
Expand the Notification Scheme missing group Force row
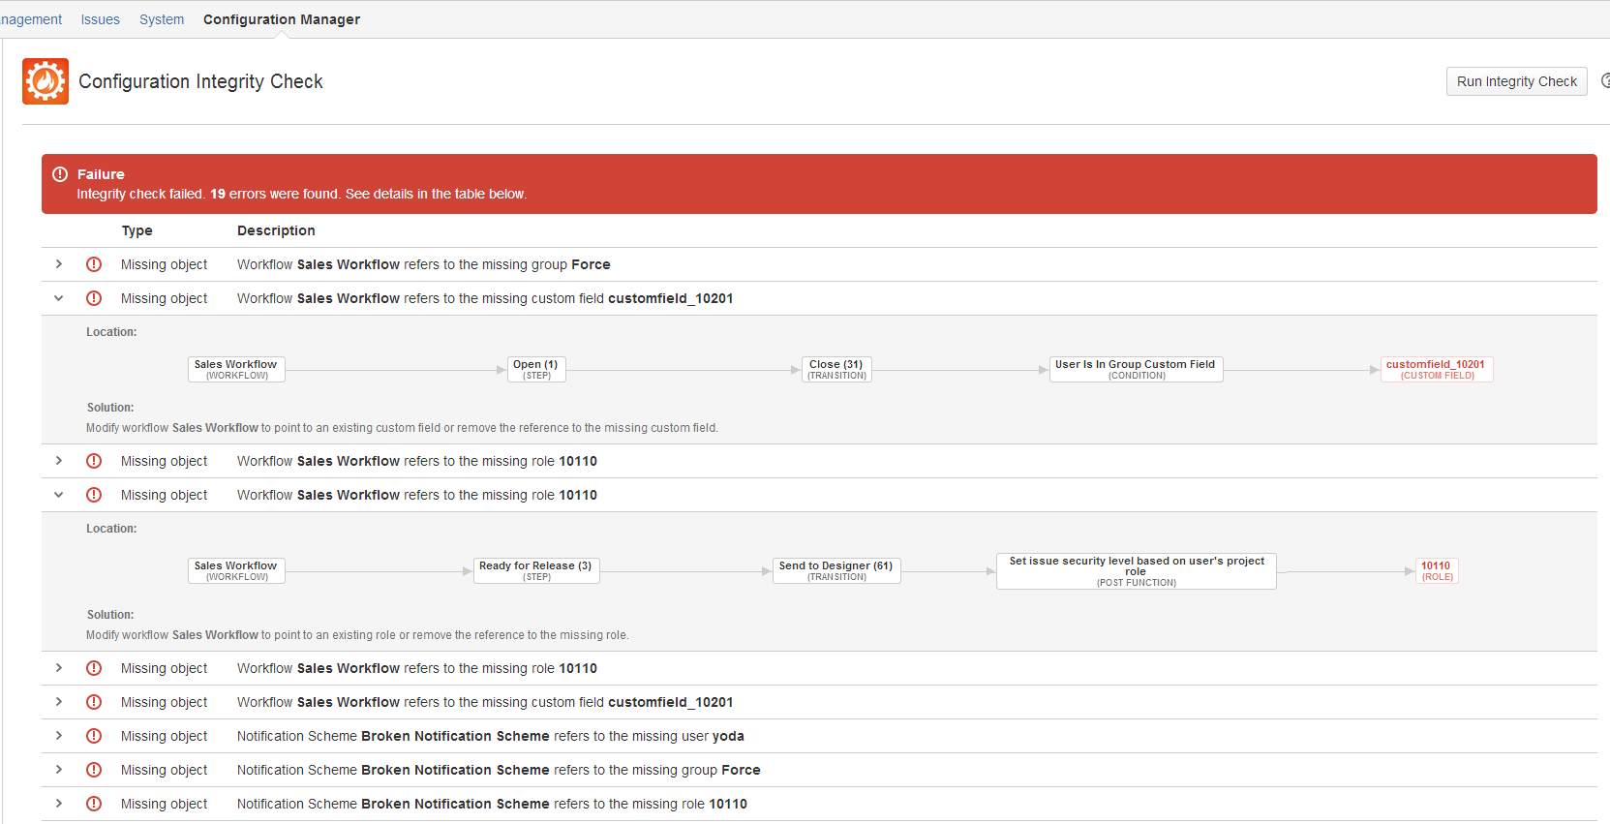pyautogui.click(x=59, y=770)
